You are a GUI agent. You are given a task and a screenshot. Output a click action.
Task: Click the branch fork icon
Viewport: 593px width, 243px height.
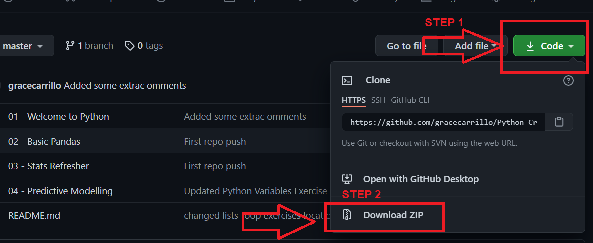coord(70,46)
